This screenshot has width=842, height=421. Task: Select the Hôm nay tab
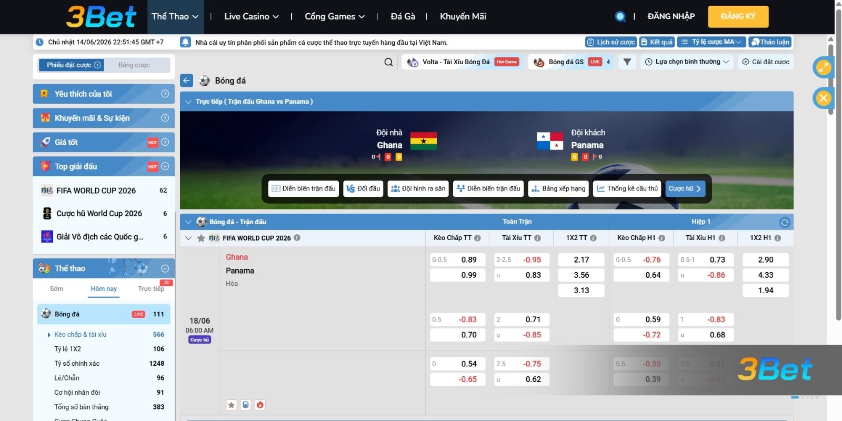[x=104, y=289]
